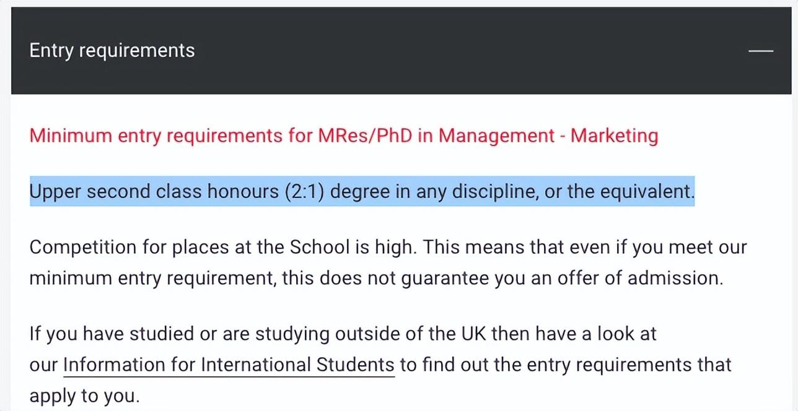Click the "(2:1)" text in highlighted sentence
798x411 pixels.
tap(304, 191)
